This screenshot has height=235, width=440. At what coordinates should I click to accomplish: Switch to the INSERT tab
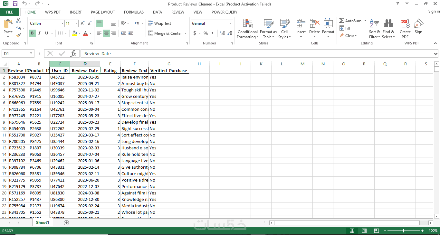pyautogui.click(x=76, y=12)
